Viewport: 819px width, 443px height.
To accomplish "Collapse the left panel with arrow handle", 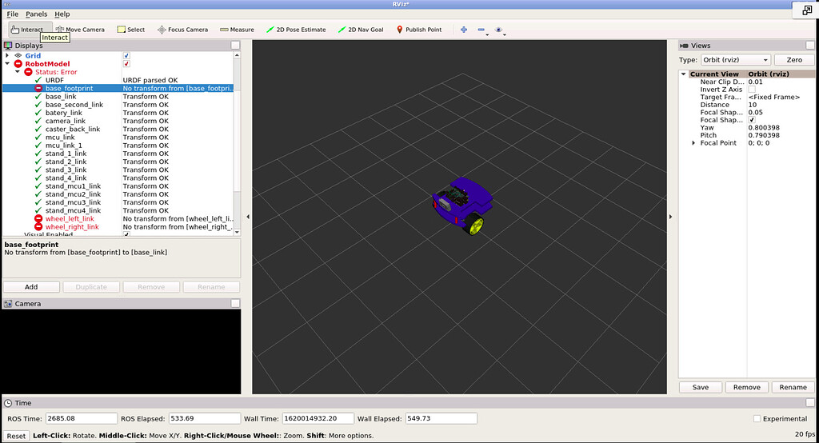I will (x=248, y=216).
